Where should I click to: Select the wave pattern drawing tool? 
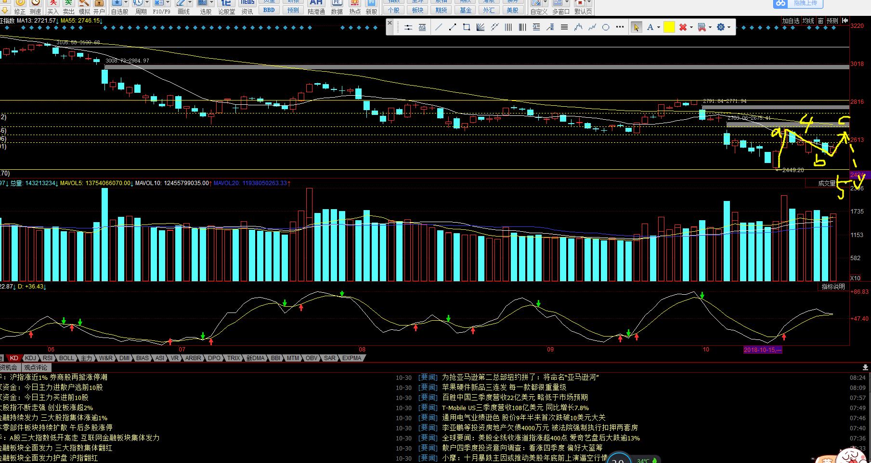click(578, 27)
